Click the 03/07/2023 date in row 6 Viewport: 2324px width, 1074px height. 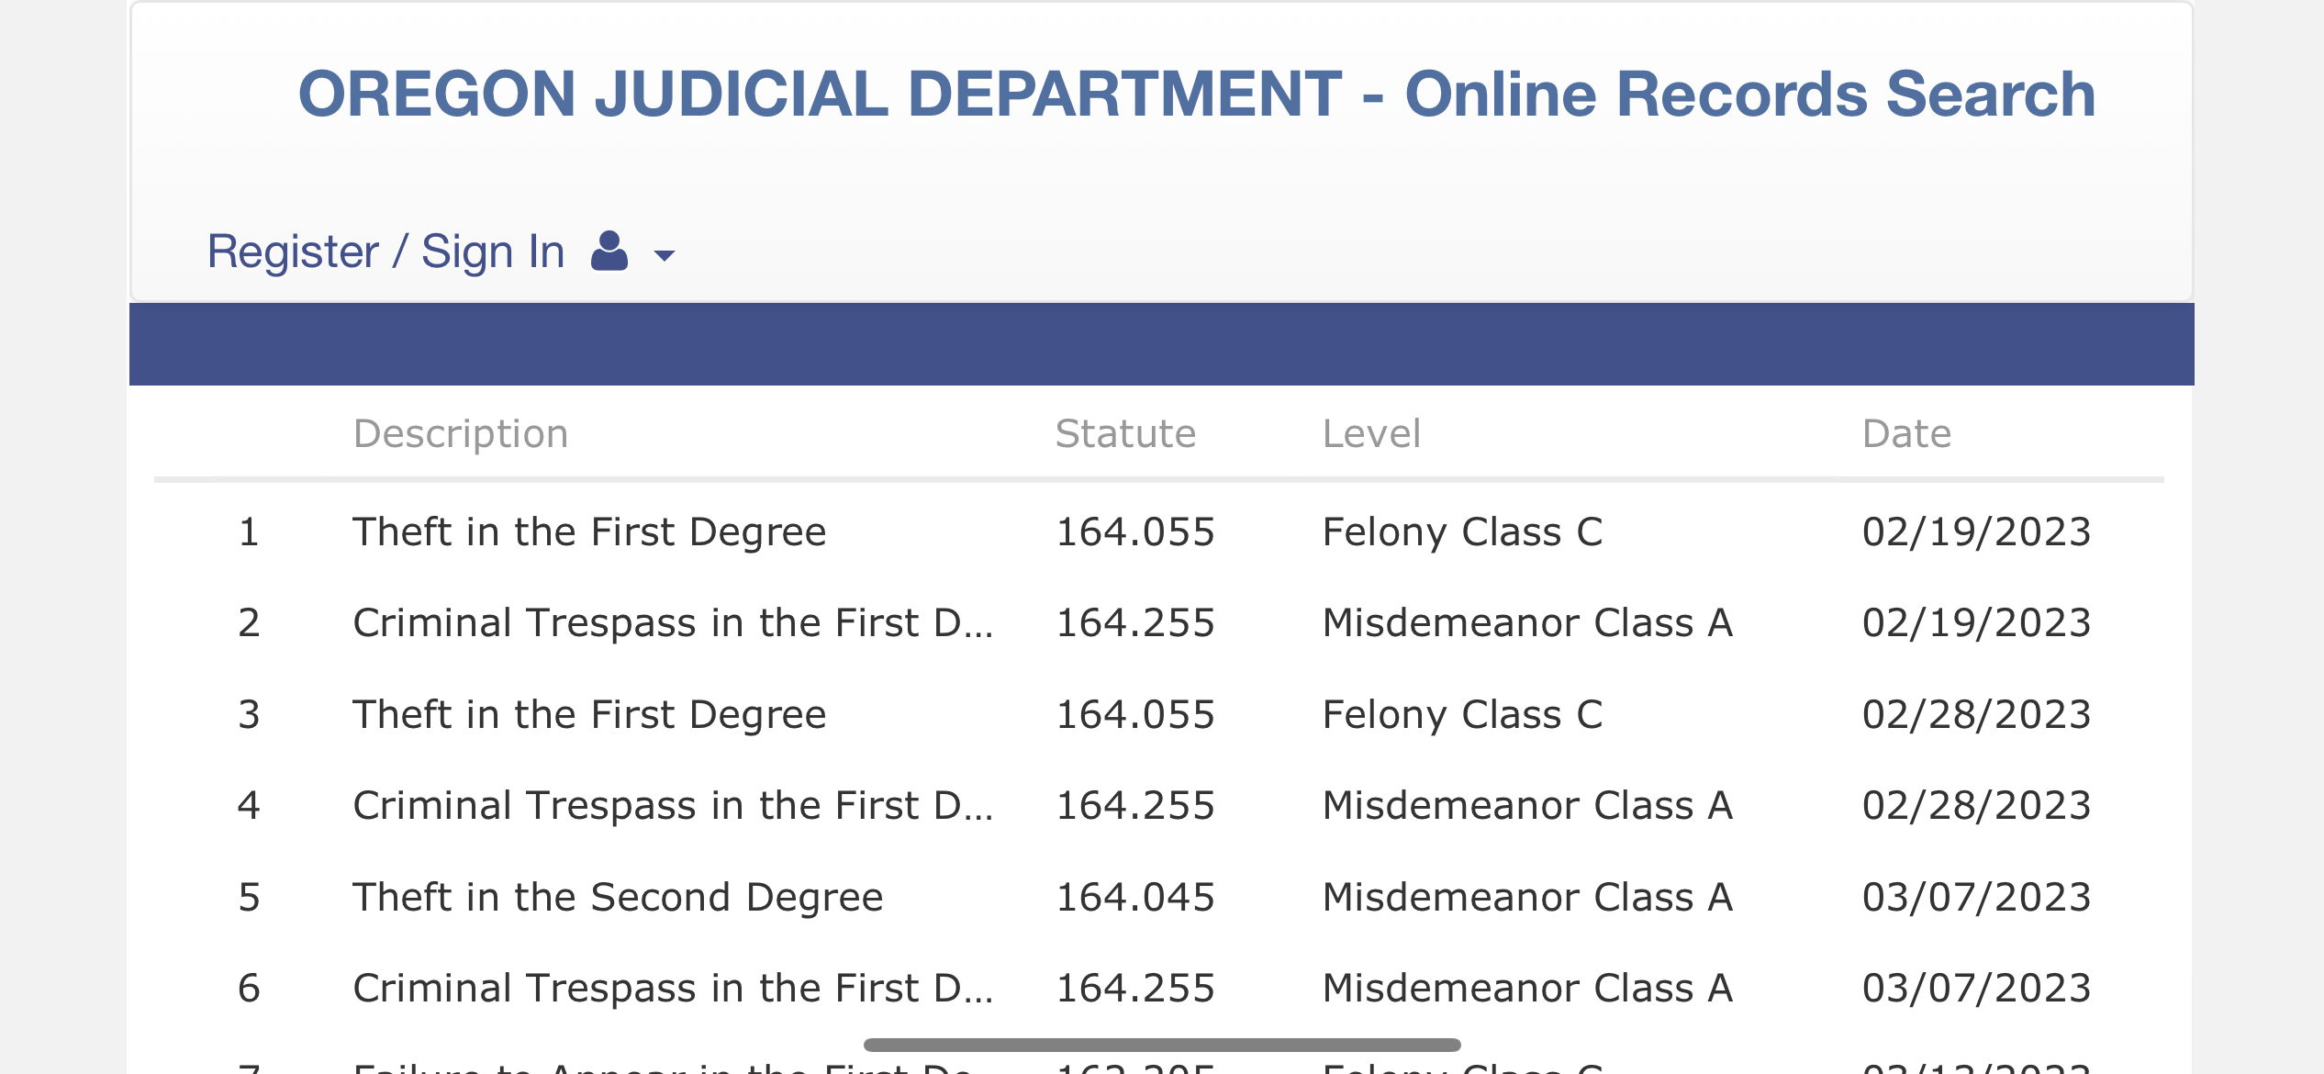[1976, 989]
